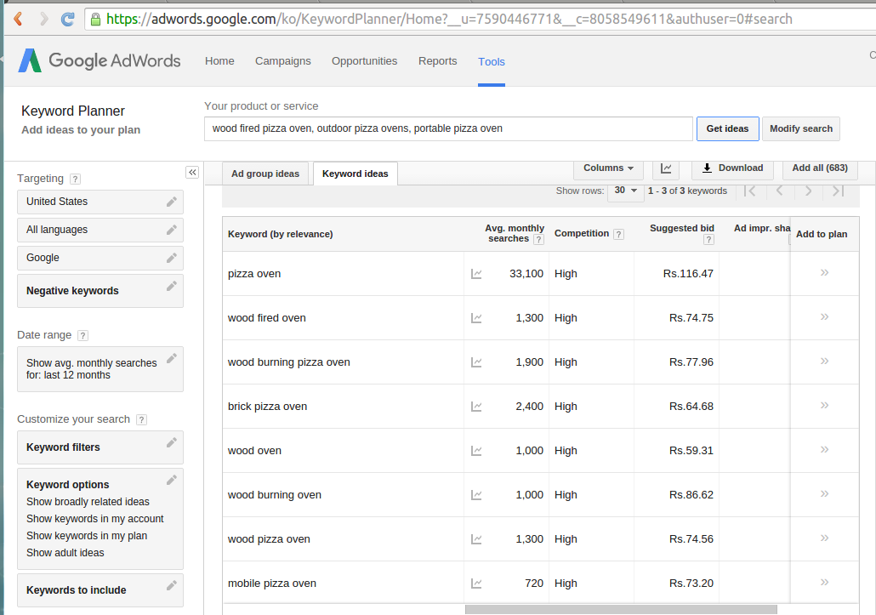The image size is (876, 615).
Task: Click the Modify search button
Action: (x=801, y=129)
